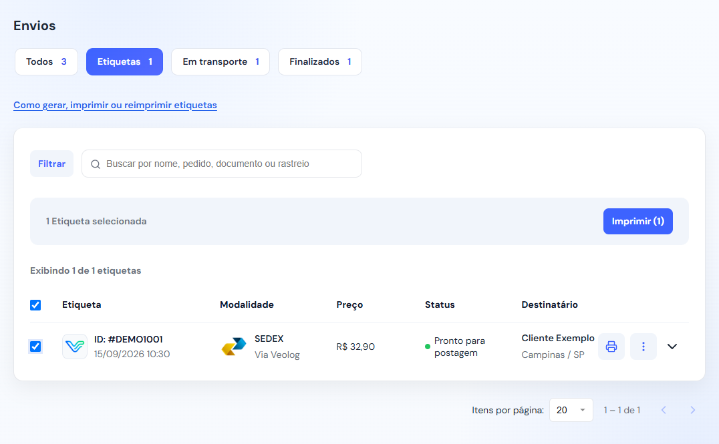
Task: Go to next page arrow
Action: point(693,410)
